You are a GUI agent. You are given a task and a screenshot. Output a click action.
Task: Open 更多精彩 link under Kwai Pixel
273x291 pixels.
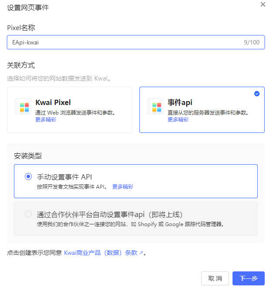tap(46, 120)
